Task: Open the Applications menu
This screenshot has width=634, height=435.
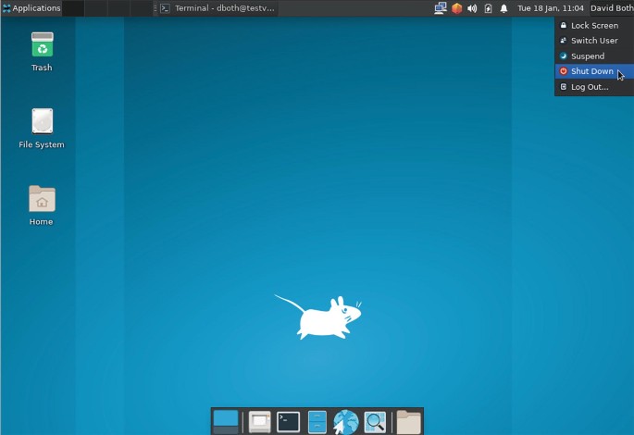Action: 31,8
